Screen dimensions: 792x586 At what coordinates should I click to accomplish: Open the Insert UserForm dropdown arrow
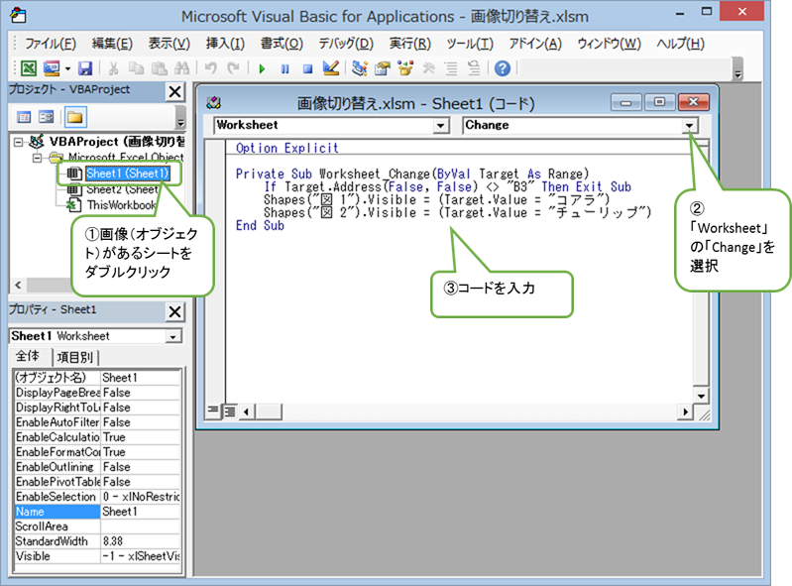pyautogui.click(x=67, y=68)
